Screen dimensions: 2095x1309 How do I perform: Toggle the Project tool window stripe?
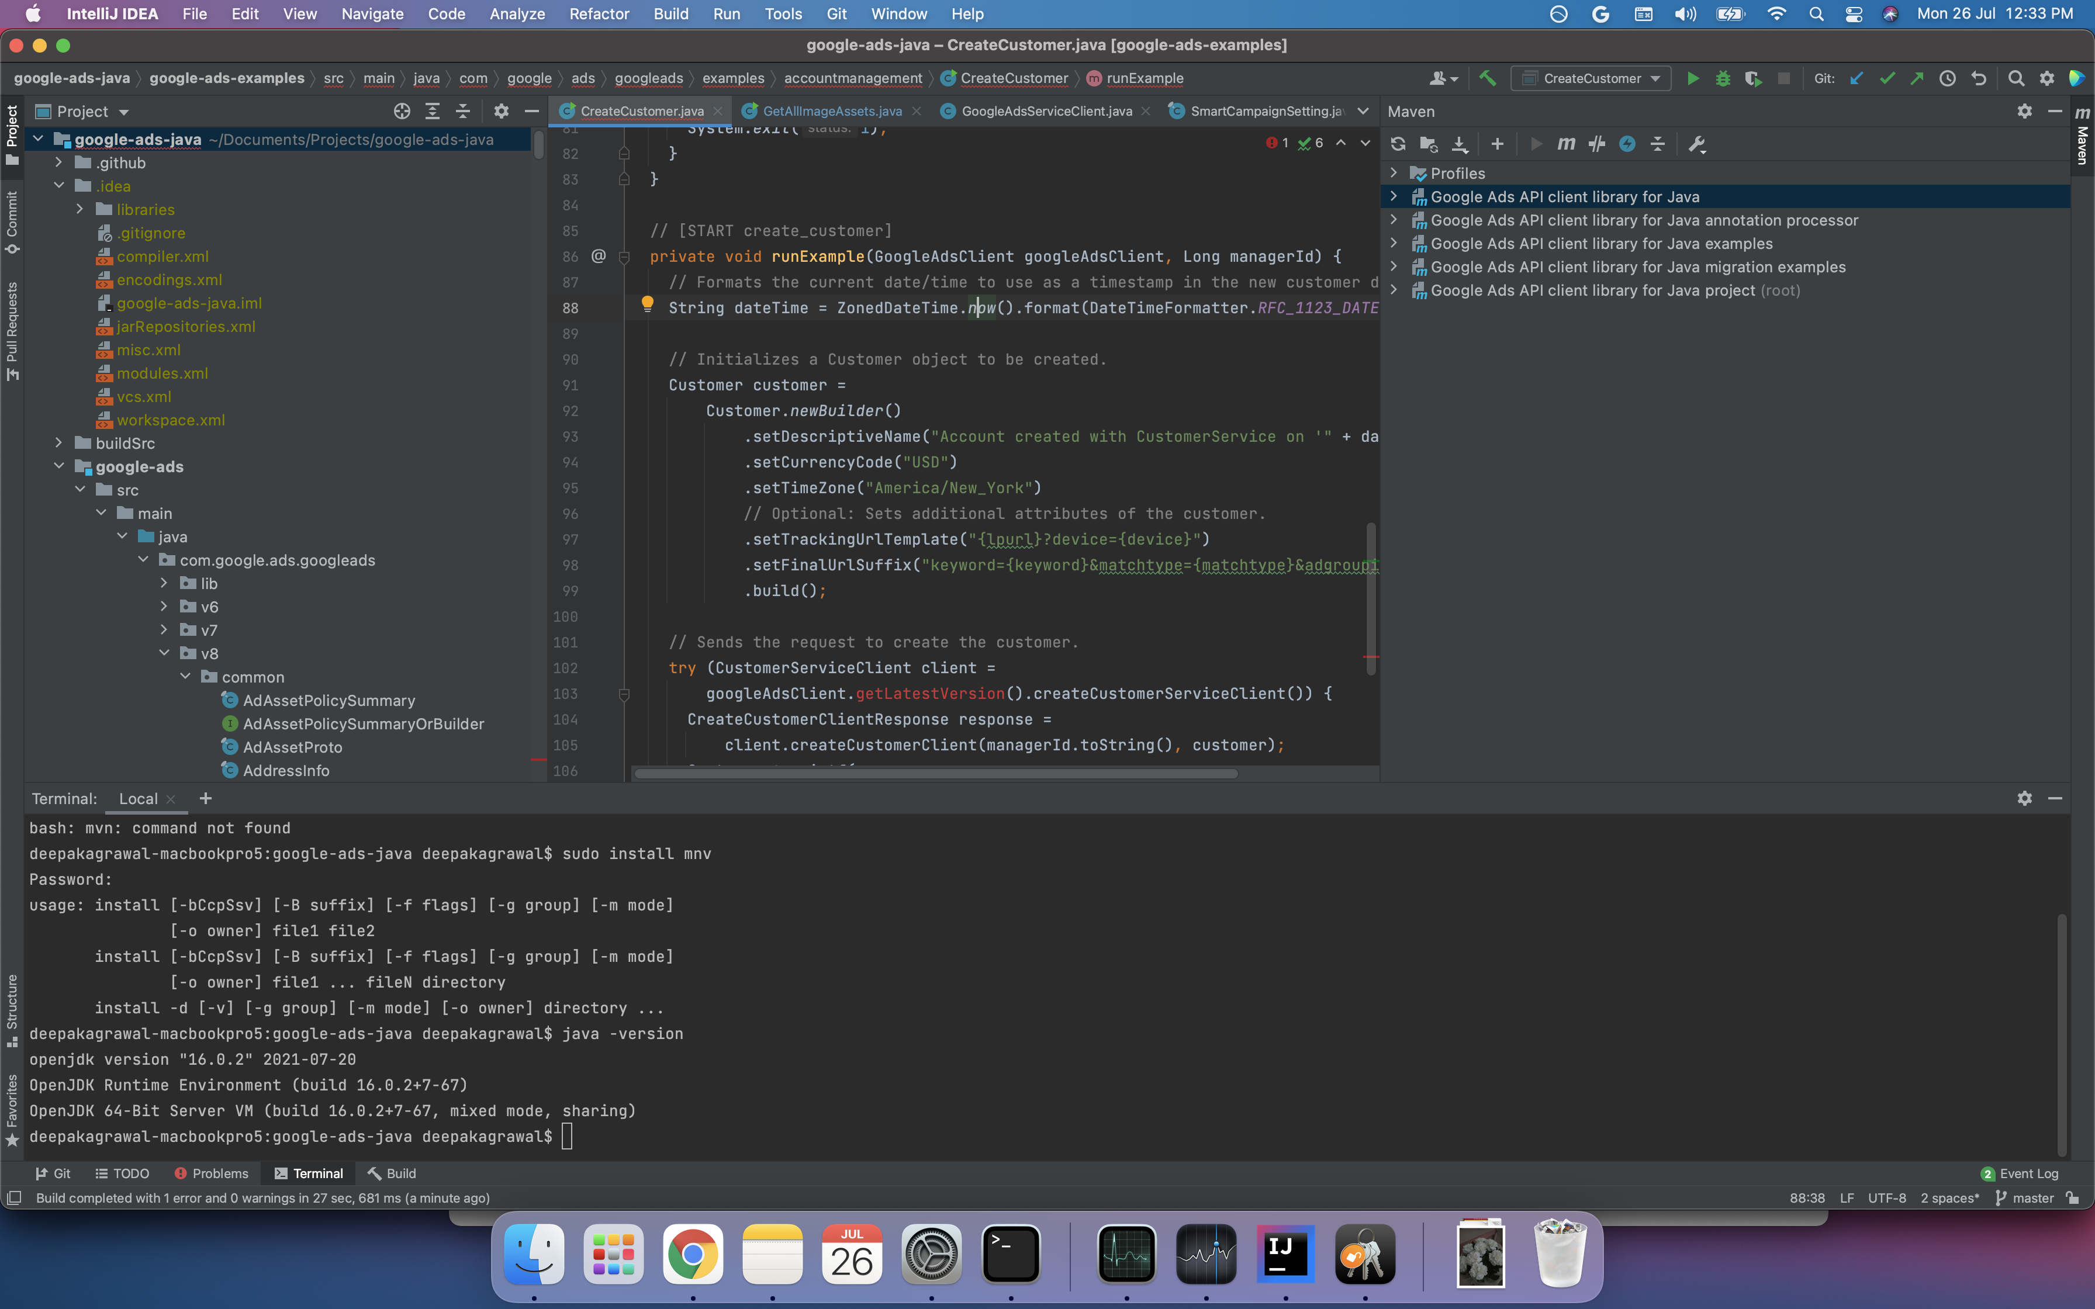pos(12,135)
